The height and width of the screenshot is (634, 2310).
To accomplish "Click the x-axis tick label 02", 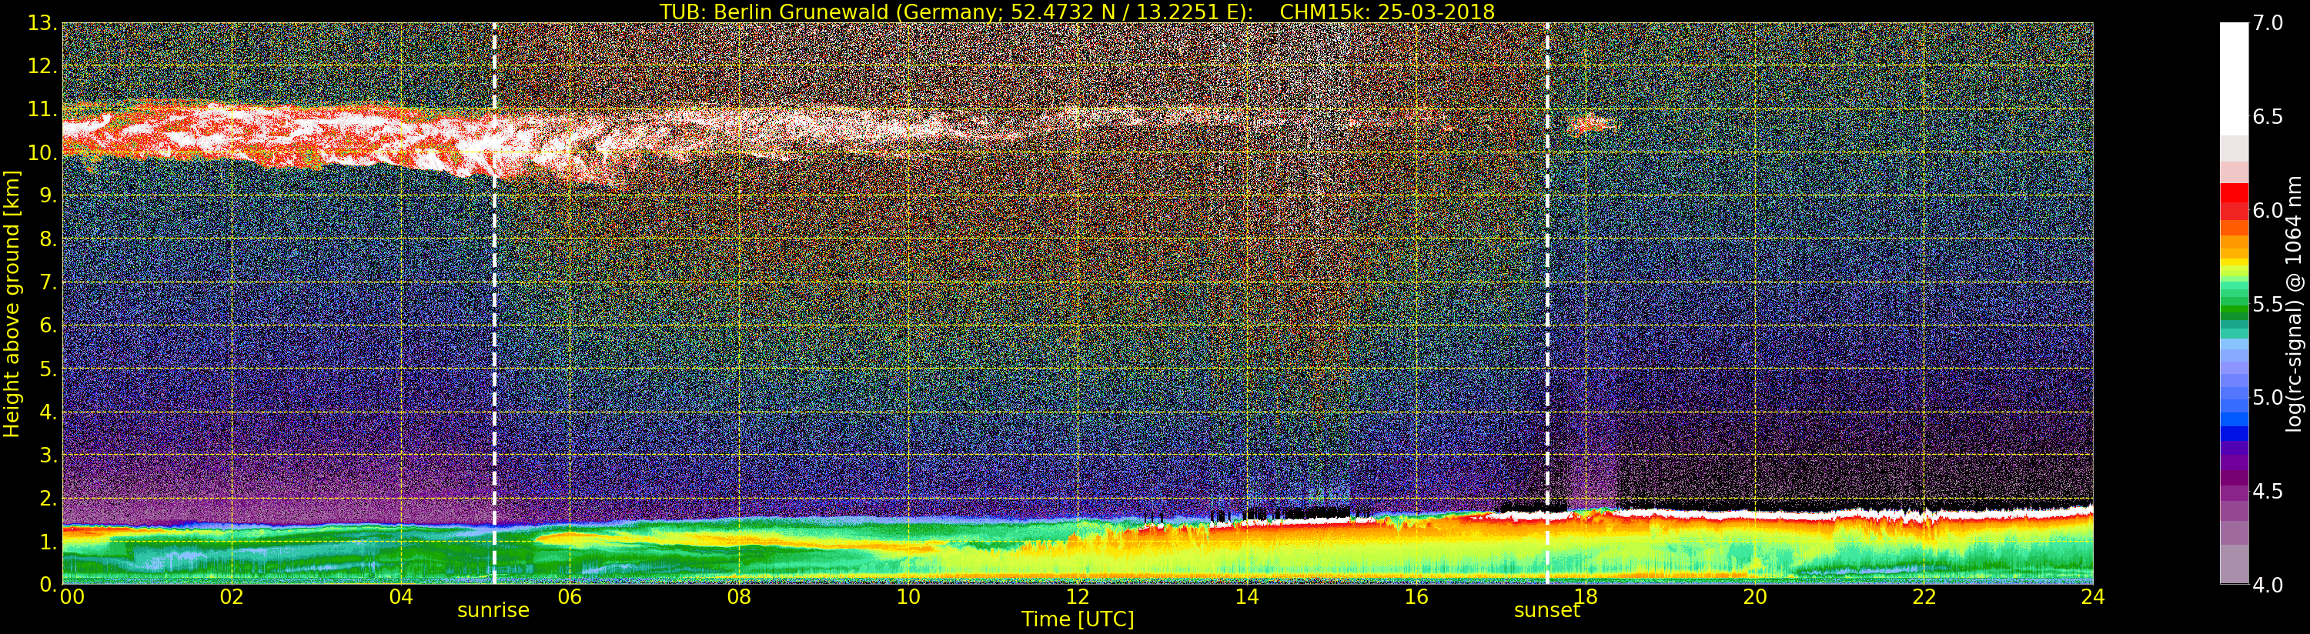I will pos(232,597).
